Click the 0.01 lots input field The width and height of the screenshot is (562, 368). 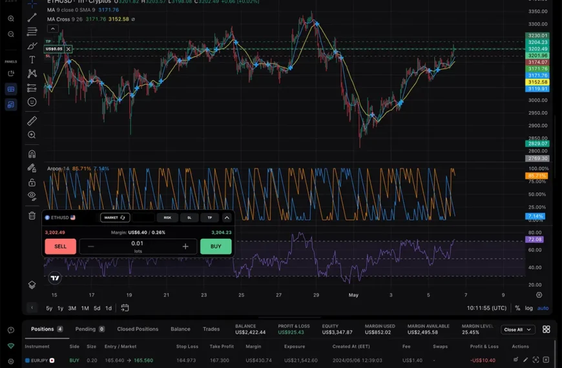coord(138,247)
